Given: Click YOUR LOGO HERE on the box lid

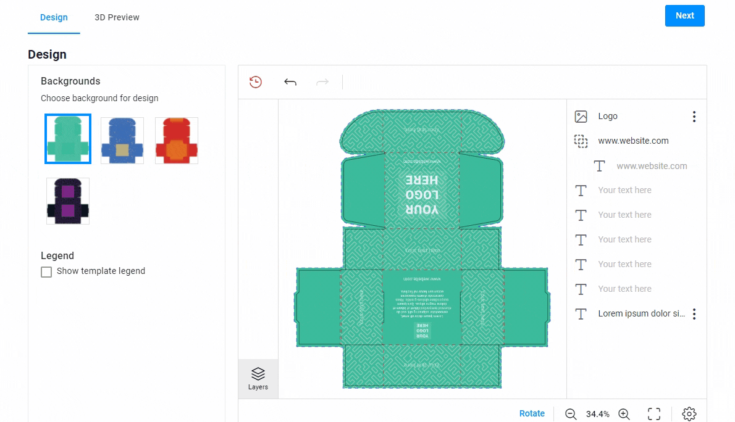Looking at the screenshot, I should point(422,195).
